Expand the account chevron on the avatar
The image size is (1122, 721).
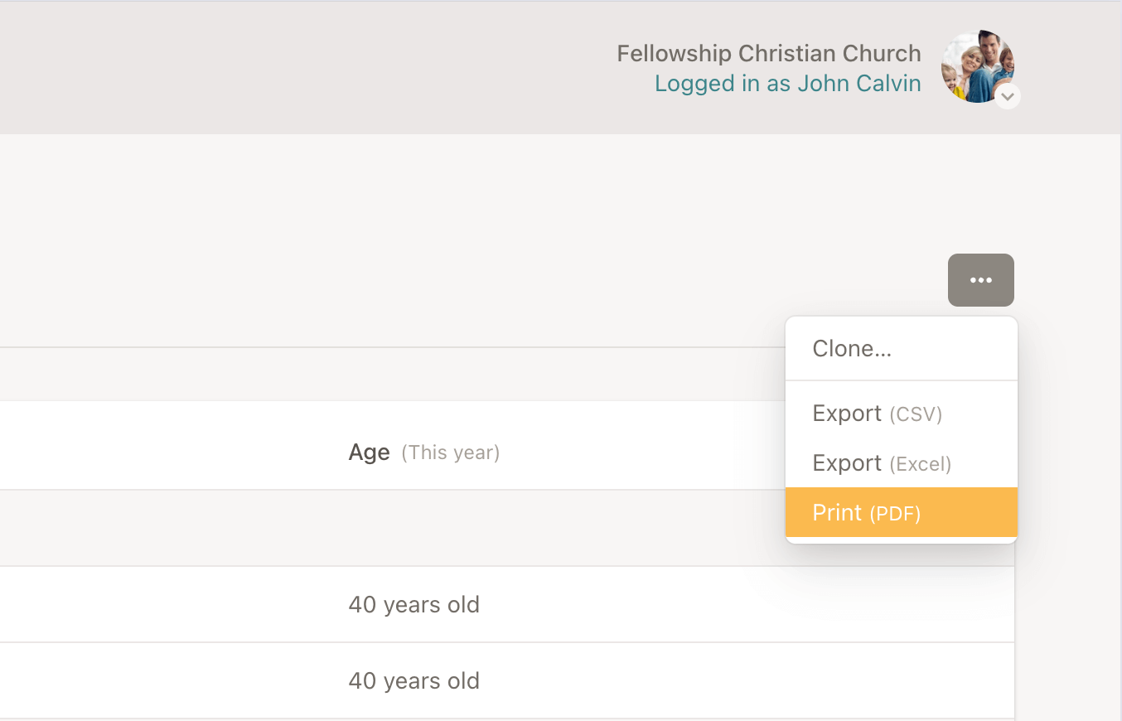pos(1007,96)
